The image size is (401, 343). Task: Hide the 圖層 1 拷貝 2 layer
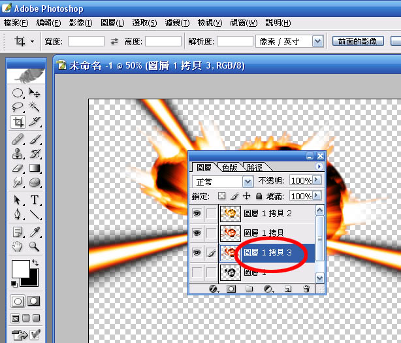[196, 213]
